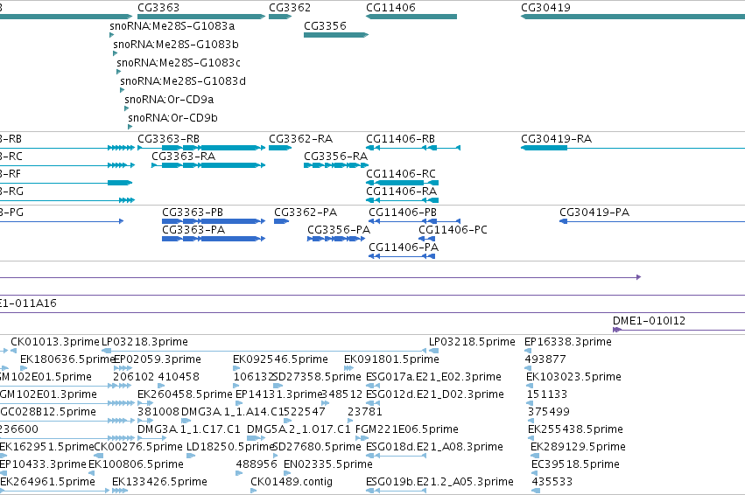
Task: Select transcript CG3363-RA
Action: click(208, 165)
